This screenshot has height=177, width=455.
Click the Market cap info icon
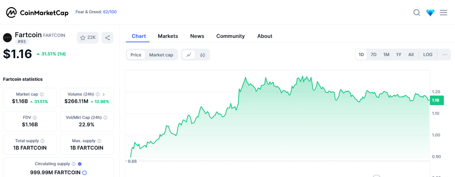tap(42, 94)
